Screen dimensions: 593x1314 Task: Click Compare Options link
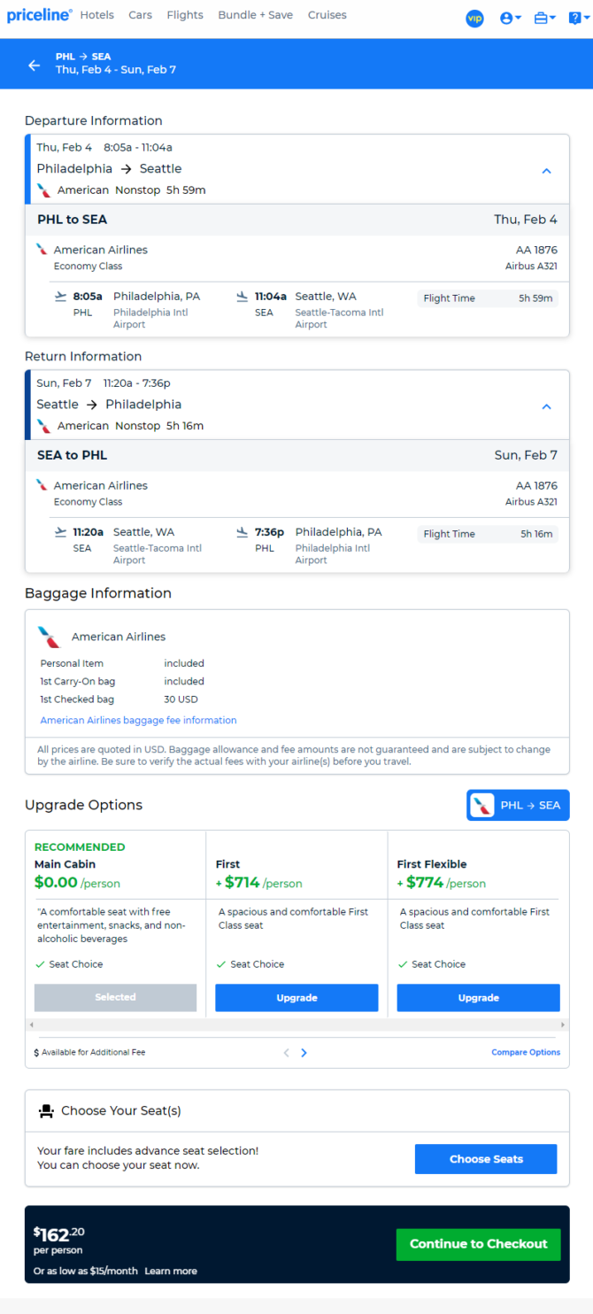click(x=526, y=1052)
